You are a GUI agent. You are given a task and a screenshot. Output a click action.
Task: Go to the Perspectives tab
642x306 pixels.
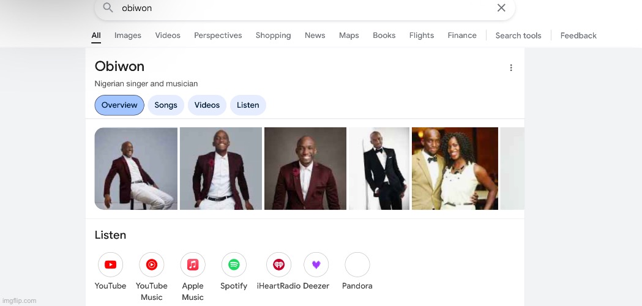coord(218,35)
